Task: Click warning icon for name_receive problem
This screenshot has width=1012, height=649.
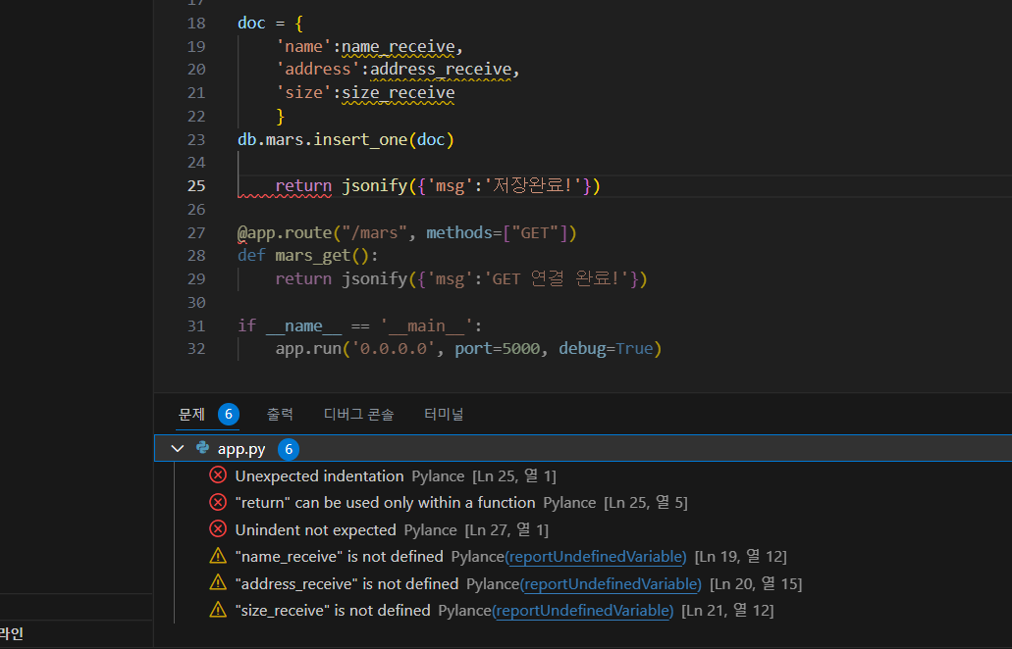Action: click(218, 556)
